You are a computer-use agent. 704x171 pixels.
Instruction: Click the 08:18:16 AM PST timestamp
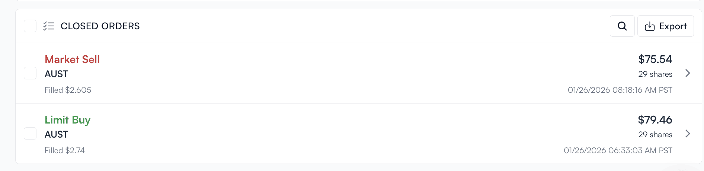620,90
